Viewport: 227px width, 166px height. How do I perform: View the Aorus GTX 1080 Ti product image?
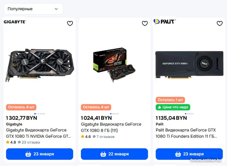39,65
